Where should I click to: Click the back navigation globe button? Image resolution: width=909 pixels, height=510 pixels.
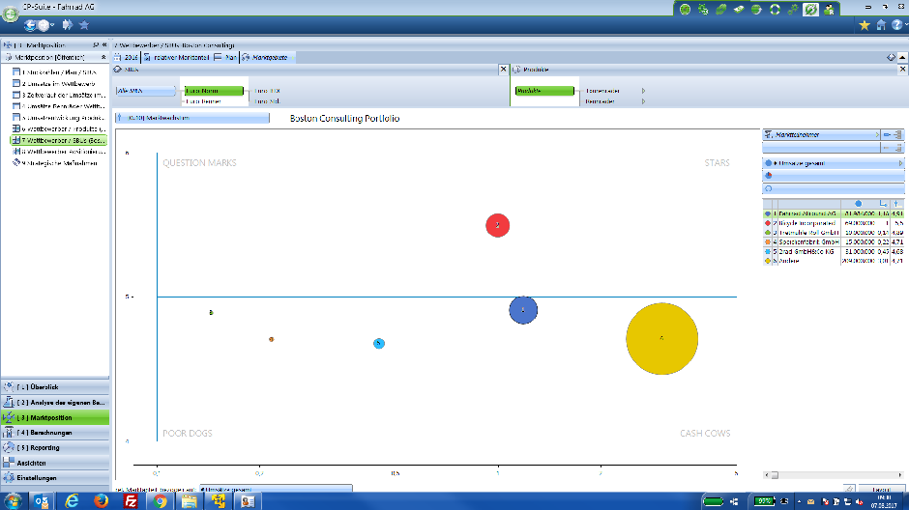pos(30,25)
